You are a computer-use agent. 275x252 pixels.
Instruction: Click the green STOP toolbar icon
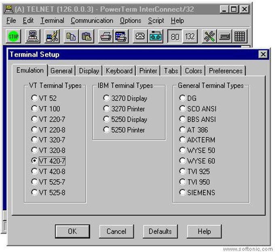click(x=13, y=36)
